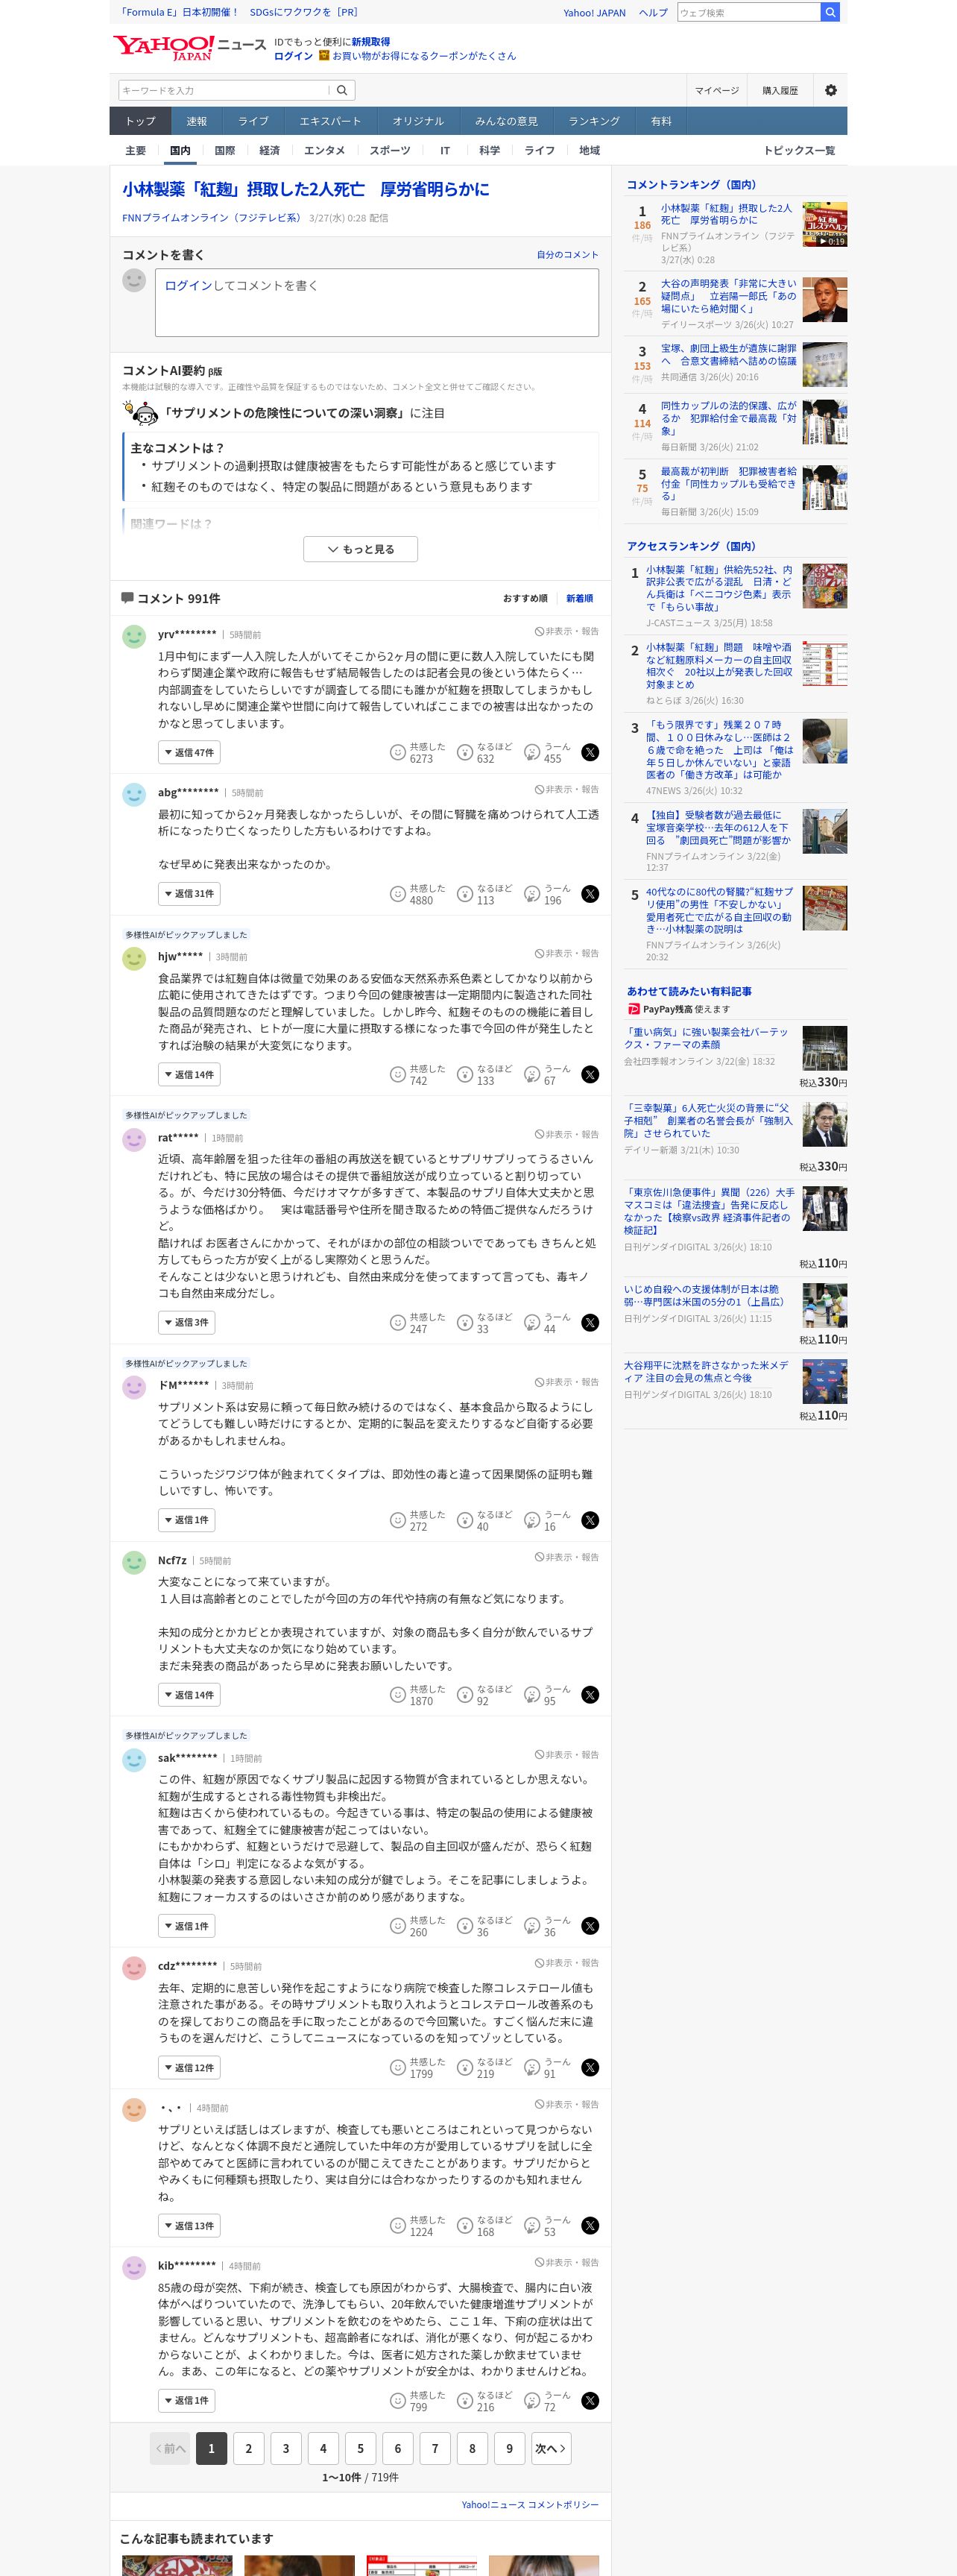The image size is (957, 2576).
Task: Expand 返信3件 replies
Action: coord(187,1323)
